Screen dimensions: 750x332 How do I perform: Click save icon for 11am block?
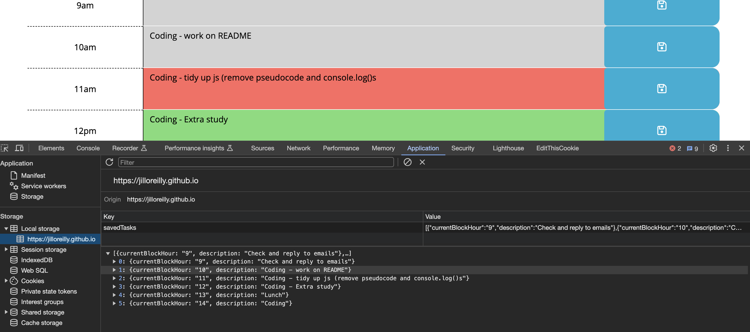(661, 89)
